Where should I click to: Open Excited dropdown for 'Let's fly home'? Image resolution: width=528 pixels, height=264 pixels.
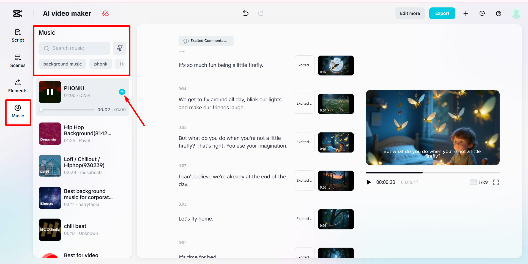tap(305, 219)
